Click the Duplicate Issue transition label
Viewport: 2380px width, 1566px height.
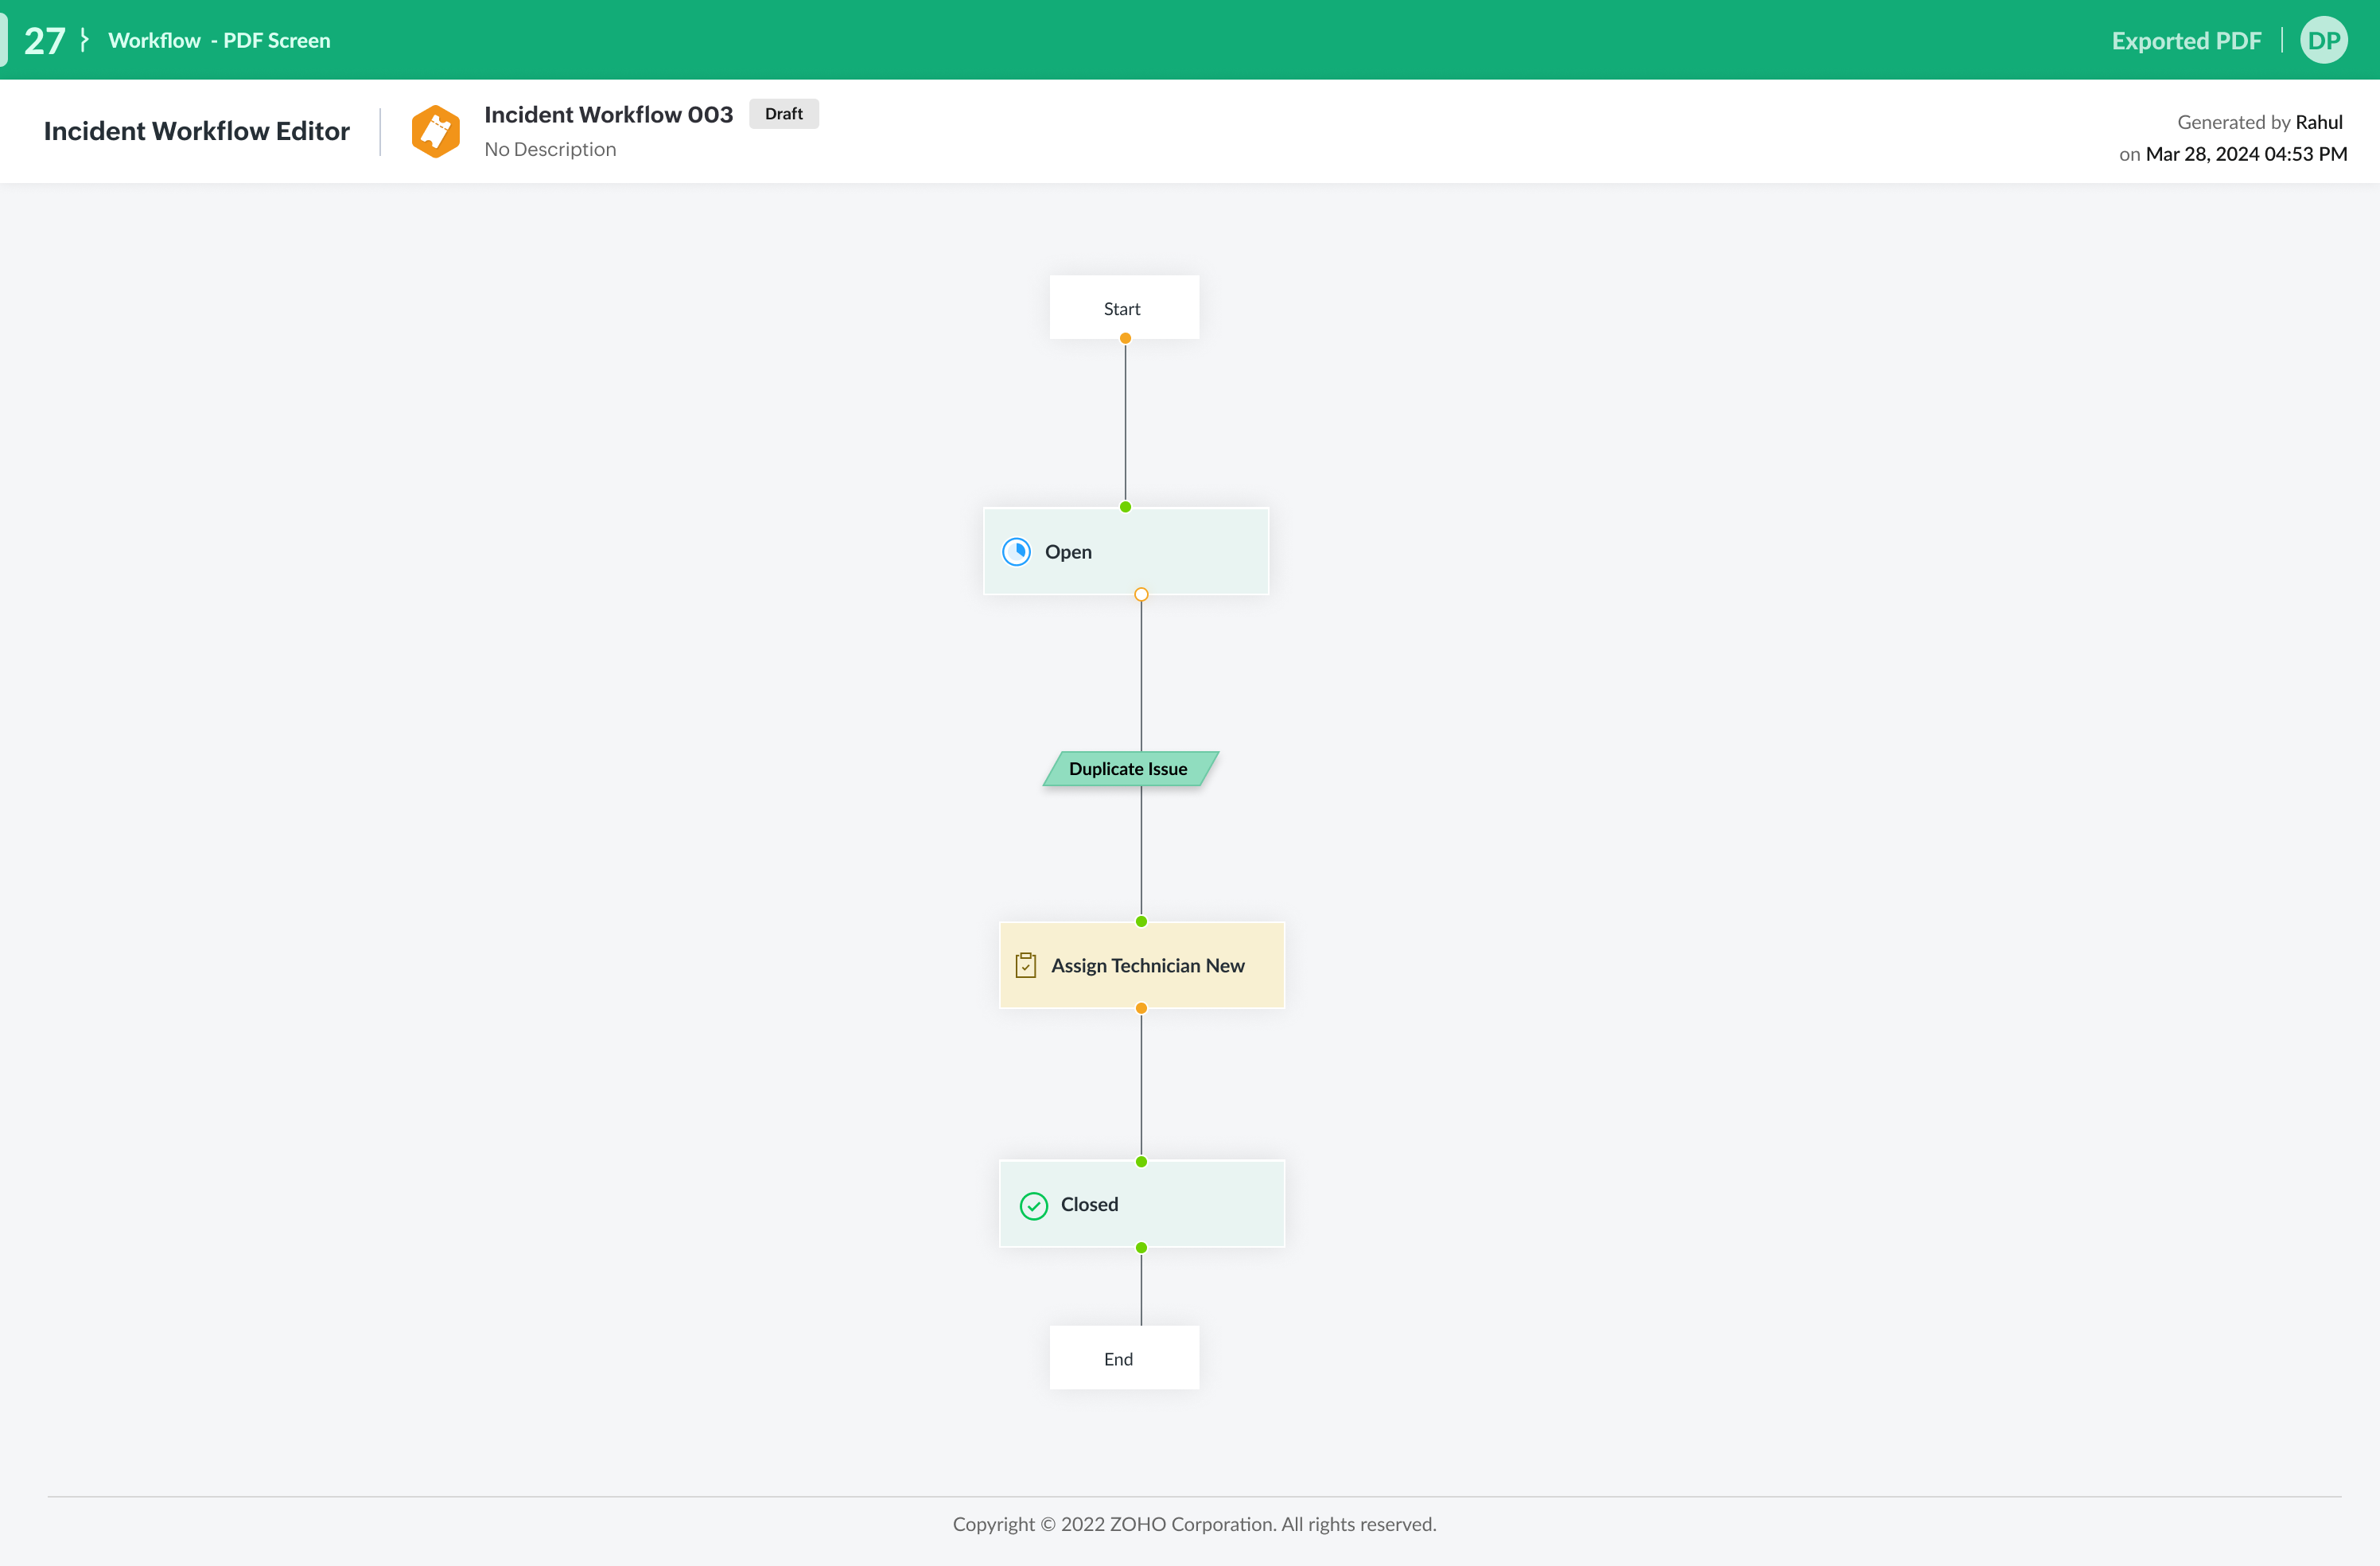tap(1129, 769)
